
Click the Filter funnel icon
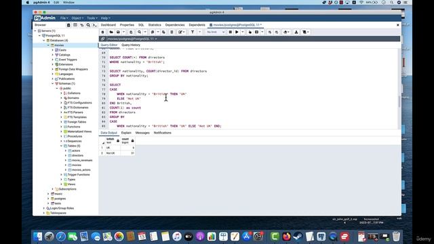[x=193, y=32]
